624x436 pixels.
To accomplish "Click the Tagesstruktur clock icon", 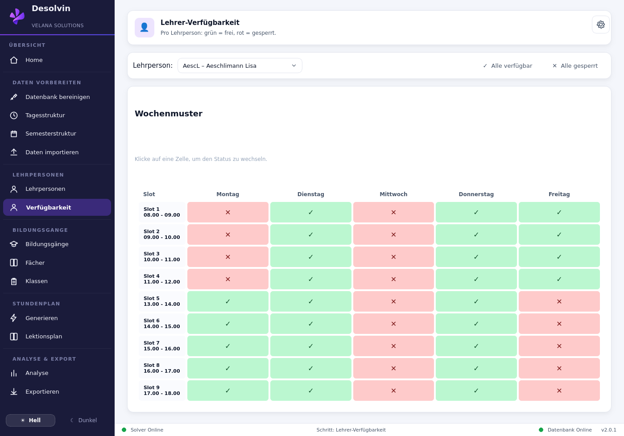I will pos(14,115).
